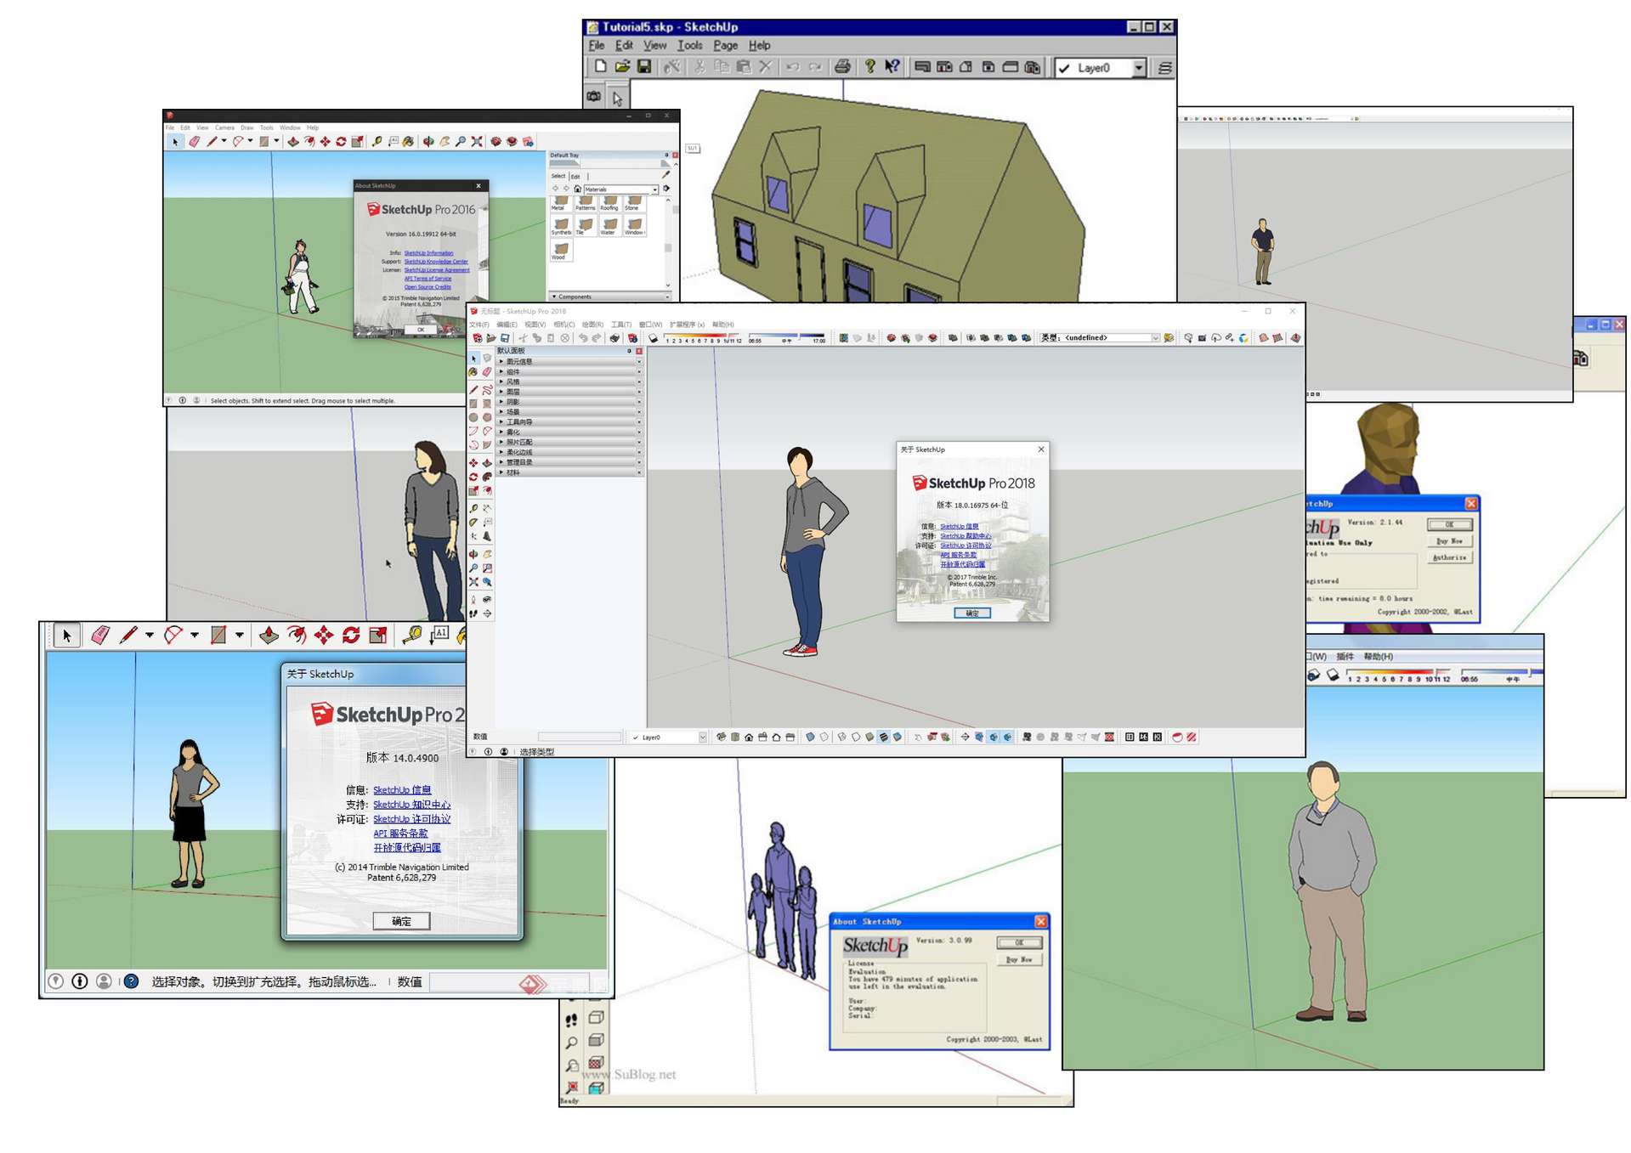Open the Page menu in Tutorial5 window
Image resolution: width=1631 pixels, height=1153 pixels.
725,46
